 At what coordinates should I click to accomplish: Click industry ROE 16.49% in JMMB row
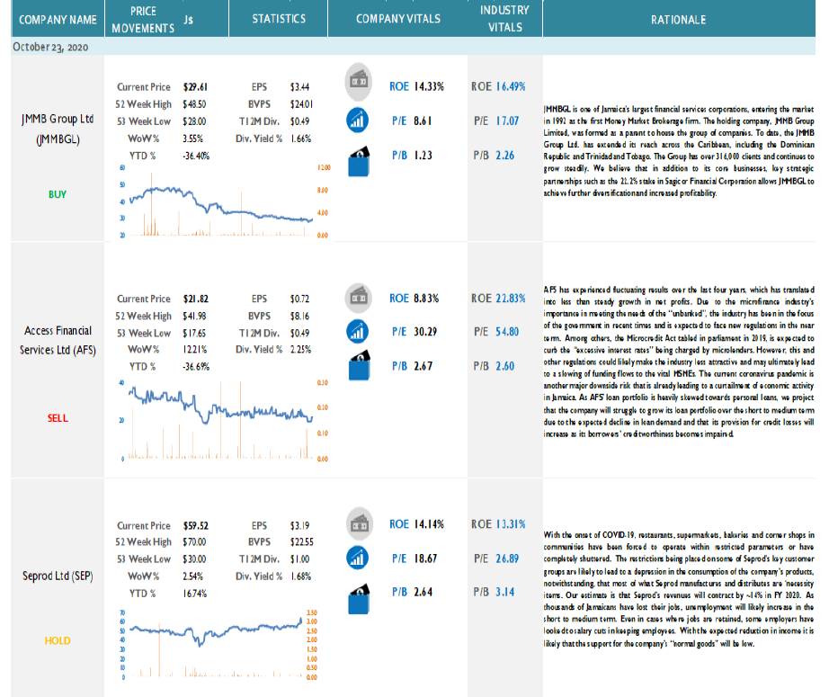point(511,86)
